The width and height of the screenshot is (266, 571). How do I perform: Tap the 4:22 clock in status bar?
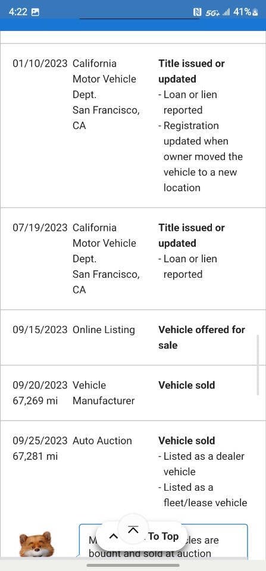tap(18, 12)
